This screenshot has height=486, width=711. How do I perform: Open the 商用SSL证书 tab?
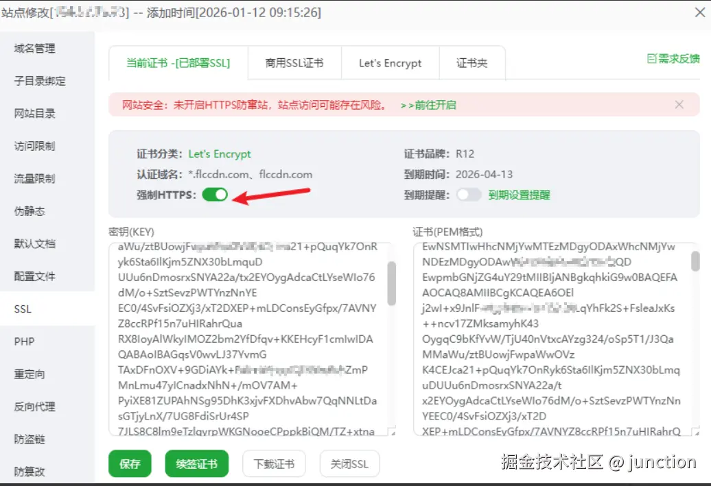pos(294,63)
